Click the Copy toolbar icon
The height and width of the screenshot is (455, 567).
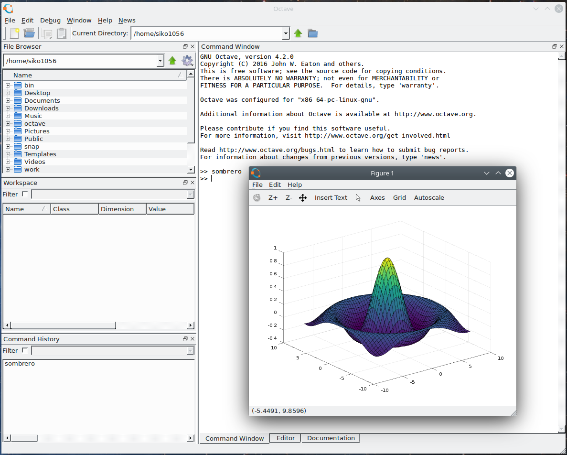click(47, 33)
